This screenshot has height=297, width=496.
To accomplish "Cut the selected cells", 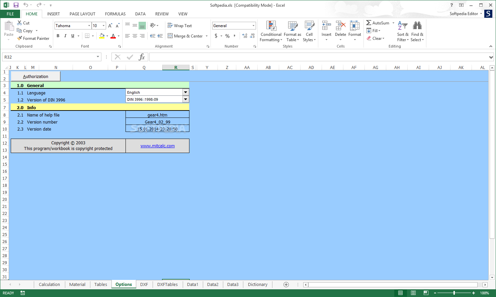I will pyautogui.click(x=23, y=23).
